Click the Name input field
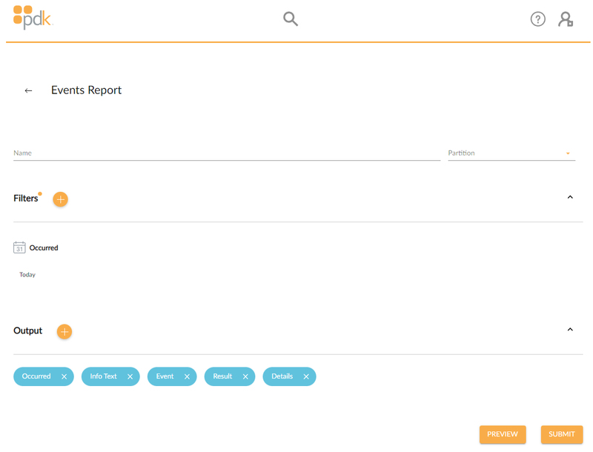Viewport: 593px width, 452px height. 227,153
